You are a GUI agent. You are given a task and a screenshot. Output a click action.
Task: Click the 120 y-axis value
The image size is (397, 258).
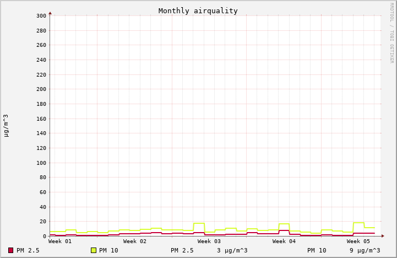click(x=41, y=148)
